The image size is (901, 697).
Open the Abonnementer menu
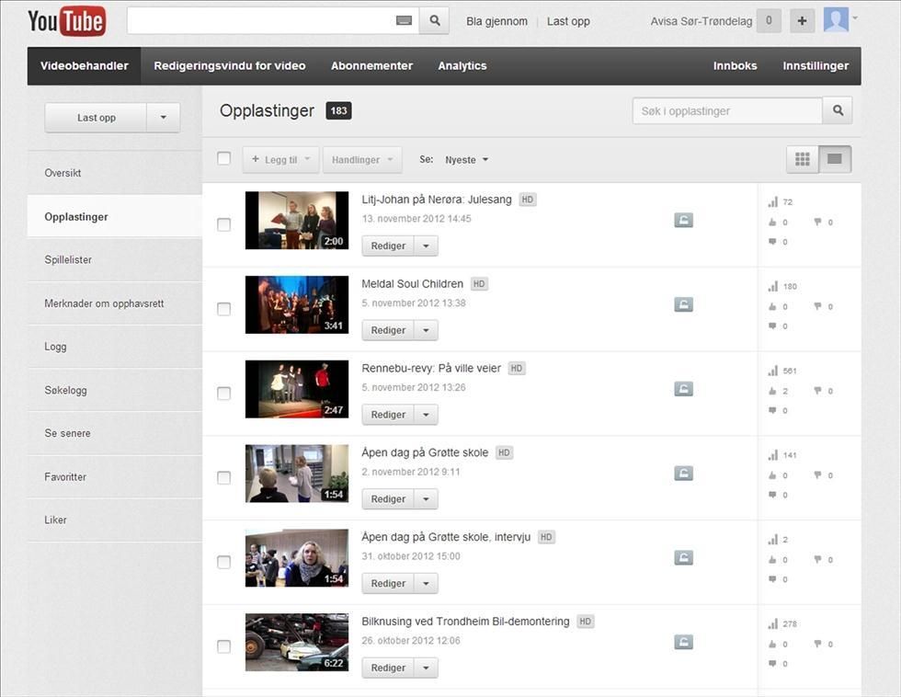371,65
